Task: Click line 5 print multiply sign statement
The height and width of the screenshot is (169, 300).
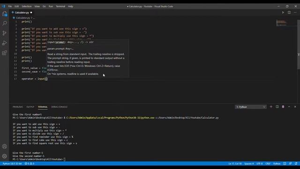Action: point(58,36)
